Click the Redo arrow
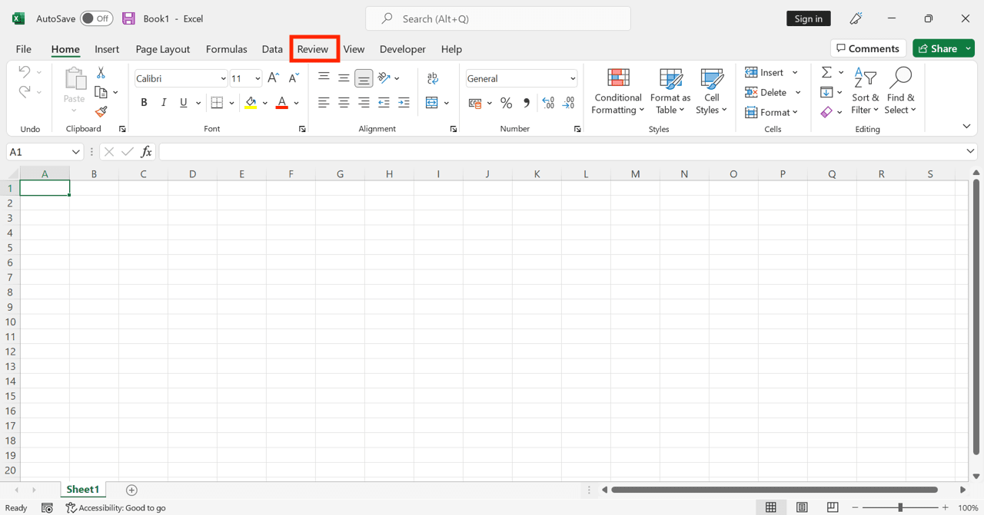984x515 pixels. 24,91
